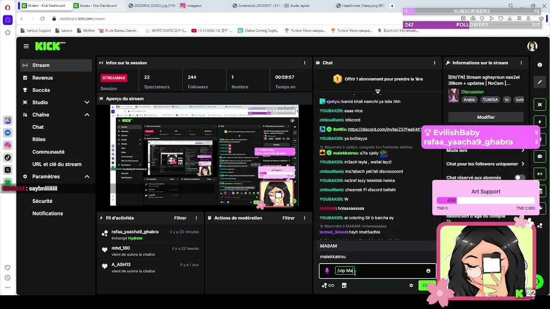This screenshot has width=550, height=309.
Task: Open the Chat panel three-dot menu
Action: pyautogui.click(x=434, y=63)
